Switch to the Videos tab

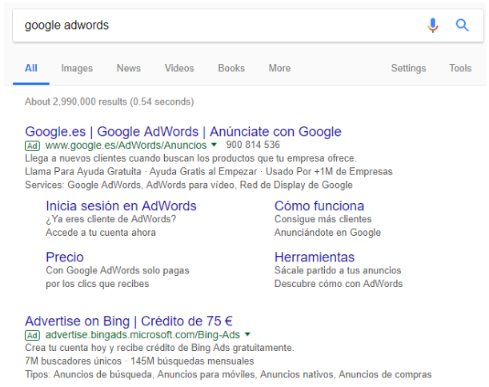pos(179,68)
